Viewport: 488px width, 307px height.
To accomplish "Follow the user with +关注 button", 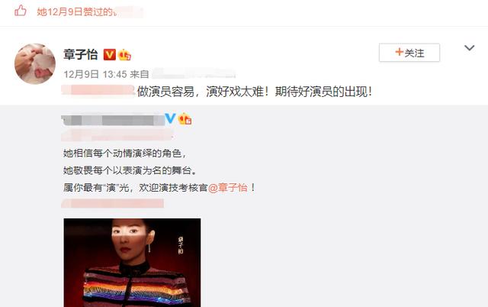I will coord(409,53).
